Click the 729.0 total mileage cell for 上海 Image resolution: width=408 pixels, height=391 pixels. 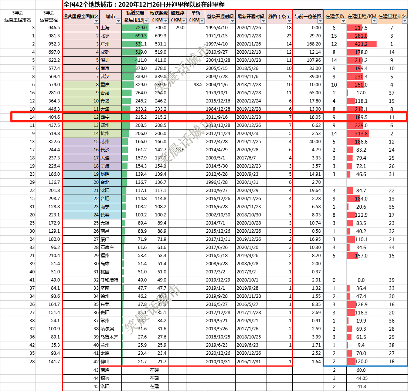pos(135,28)
